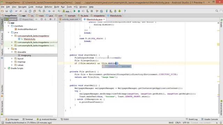Viewport: 223px width, 125px height.
Task: Collapse the res folder node
Action: (8, 49)
